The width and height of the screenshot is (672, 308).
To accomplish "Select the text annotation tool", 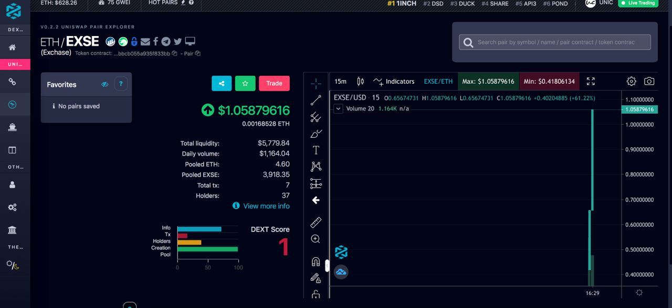I will point(316,150).
